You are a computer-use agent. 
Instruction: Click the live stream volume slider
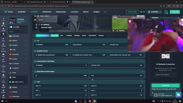pos(122,31)
